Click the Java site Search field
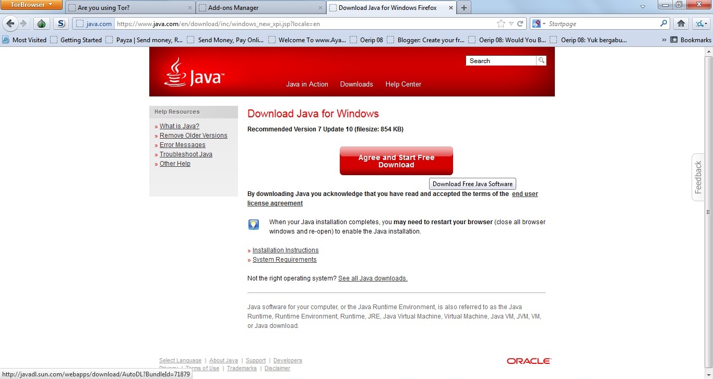The width and height of the screenshot is (713, 379). point(501,60)
